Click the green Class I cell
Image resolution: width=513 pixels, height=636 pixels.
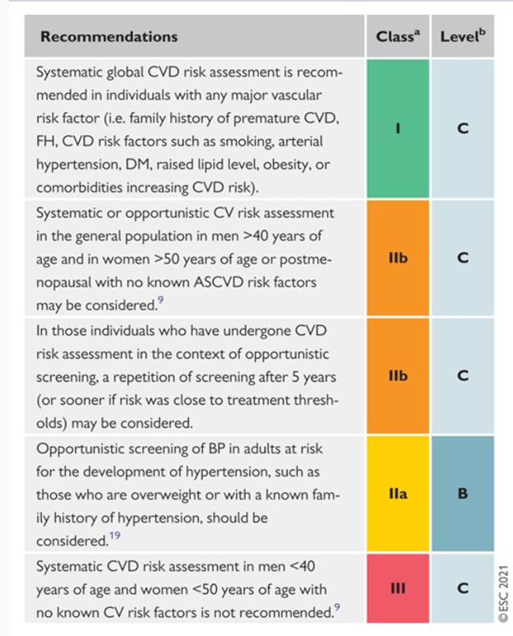(x=398, y=128)
